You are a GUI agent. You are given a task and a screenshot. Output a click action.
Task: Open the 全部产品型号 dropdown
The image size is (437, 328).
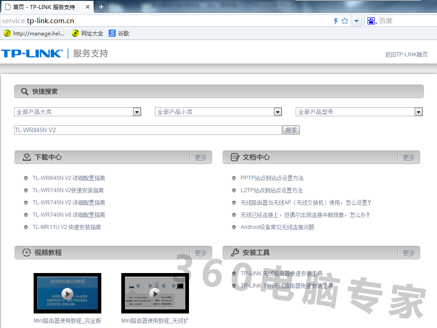(359, 112)
